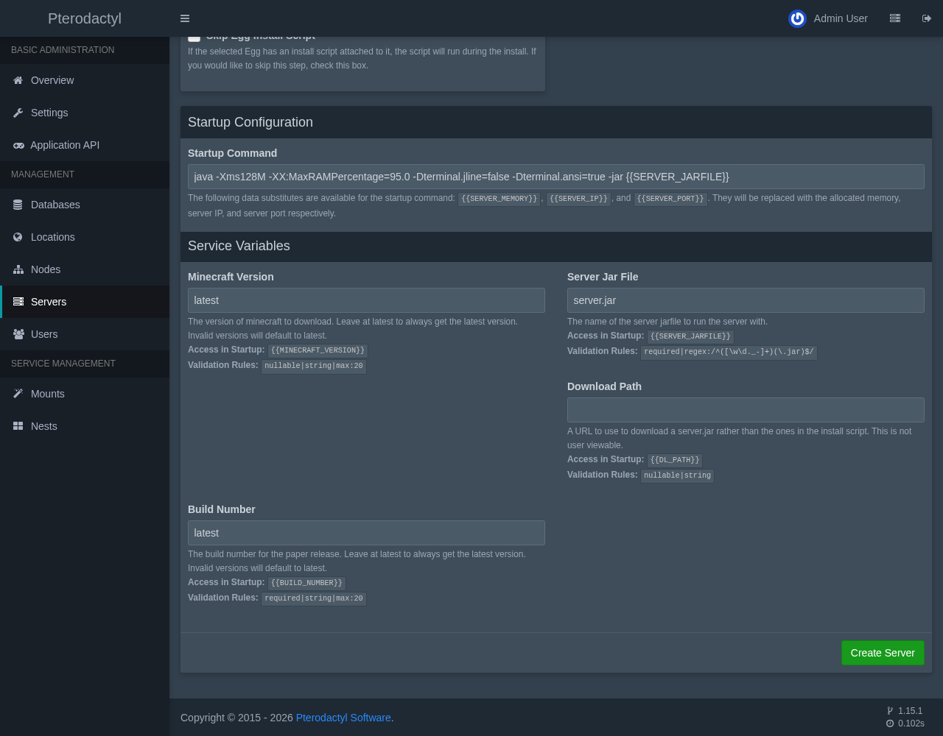Click the Databases stack icon
The image size is (943, 736).
point(18,205)
